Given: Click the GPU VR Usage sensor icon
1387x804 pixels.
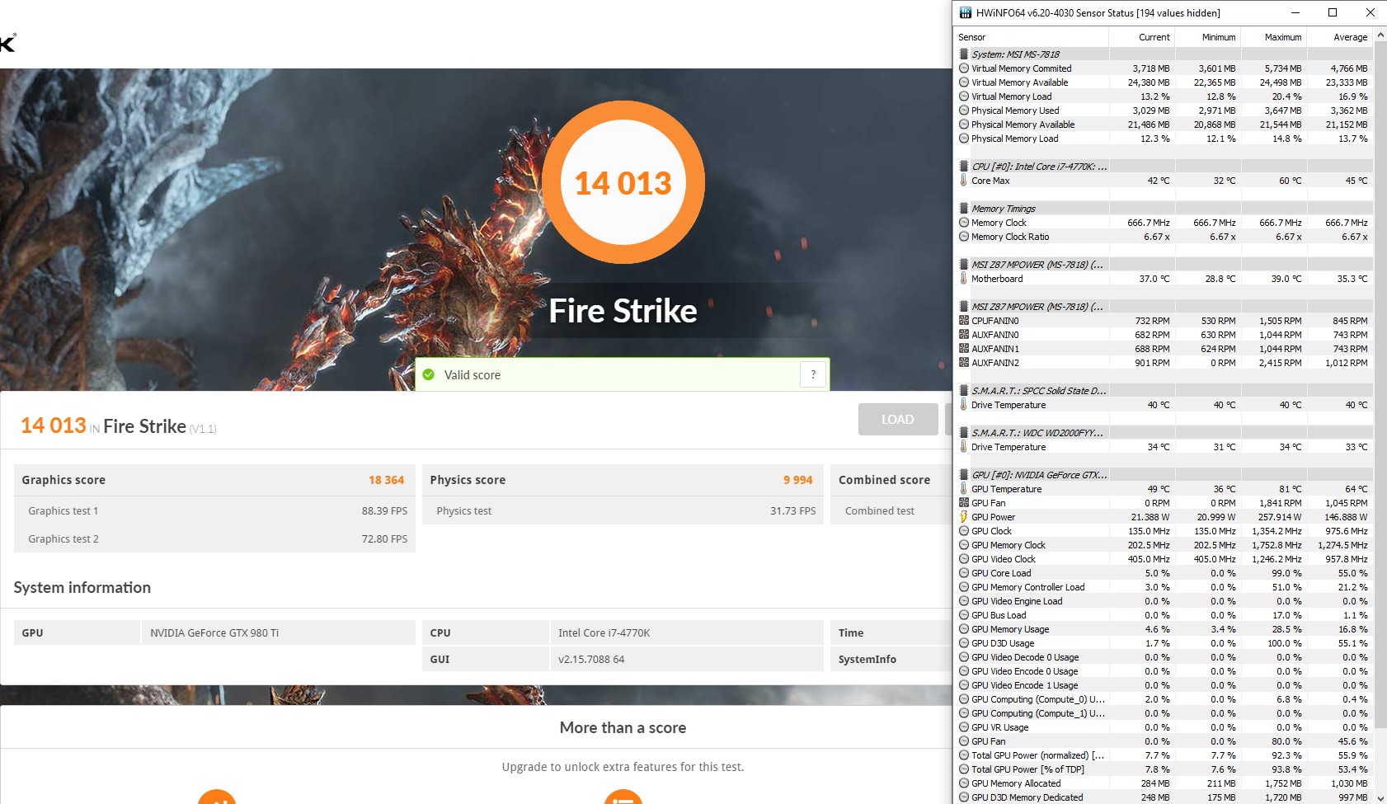Looking at the screenshot, I should [x=964, y=727].
